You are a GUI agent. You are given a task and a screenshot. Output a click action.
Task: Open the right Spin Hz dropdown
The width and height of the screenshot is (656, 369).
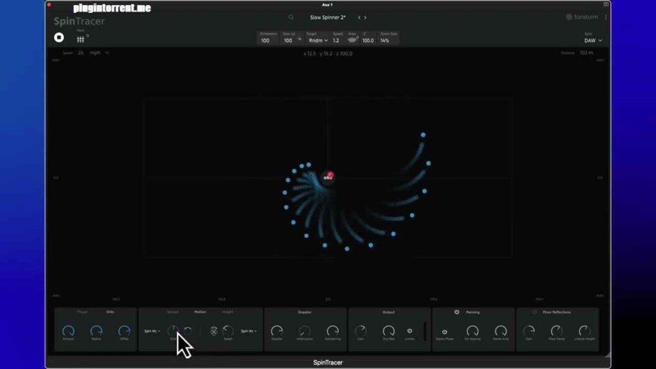click(249, 331)
